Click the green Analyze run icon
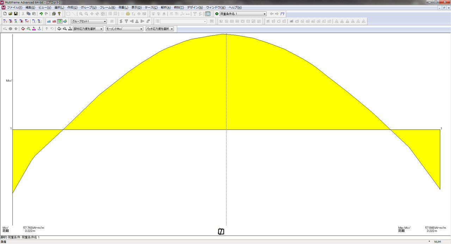The image size is (451, 244). click(217, 14)
